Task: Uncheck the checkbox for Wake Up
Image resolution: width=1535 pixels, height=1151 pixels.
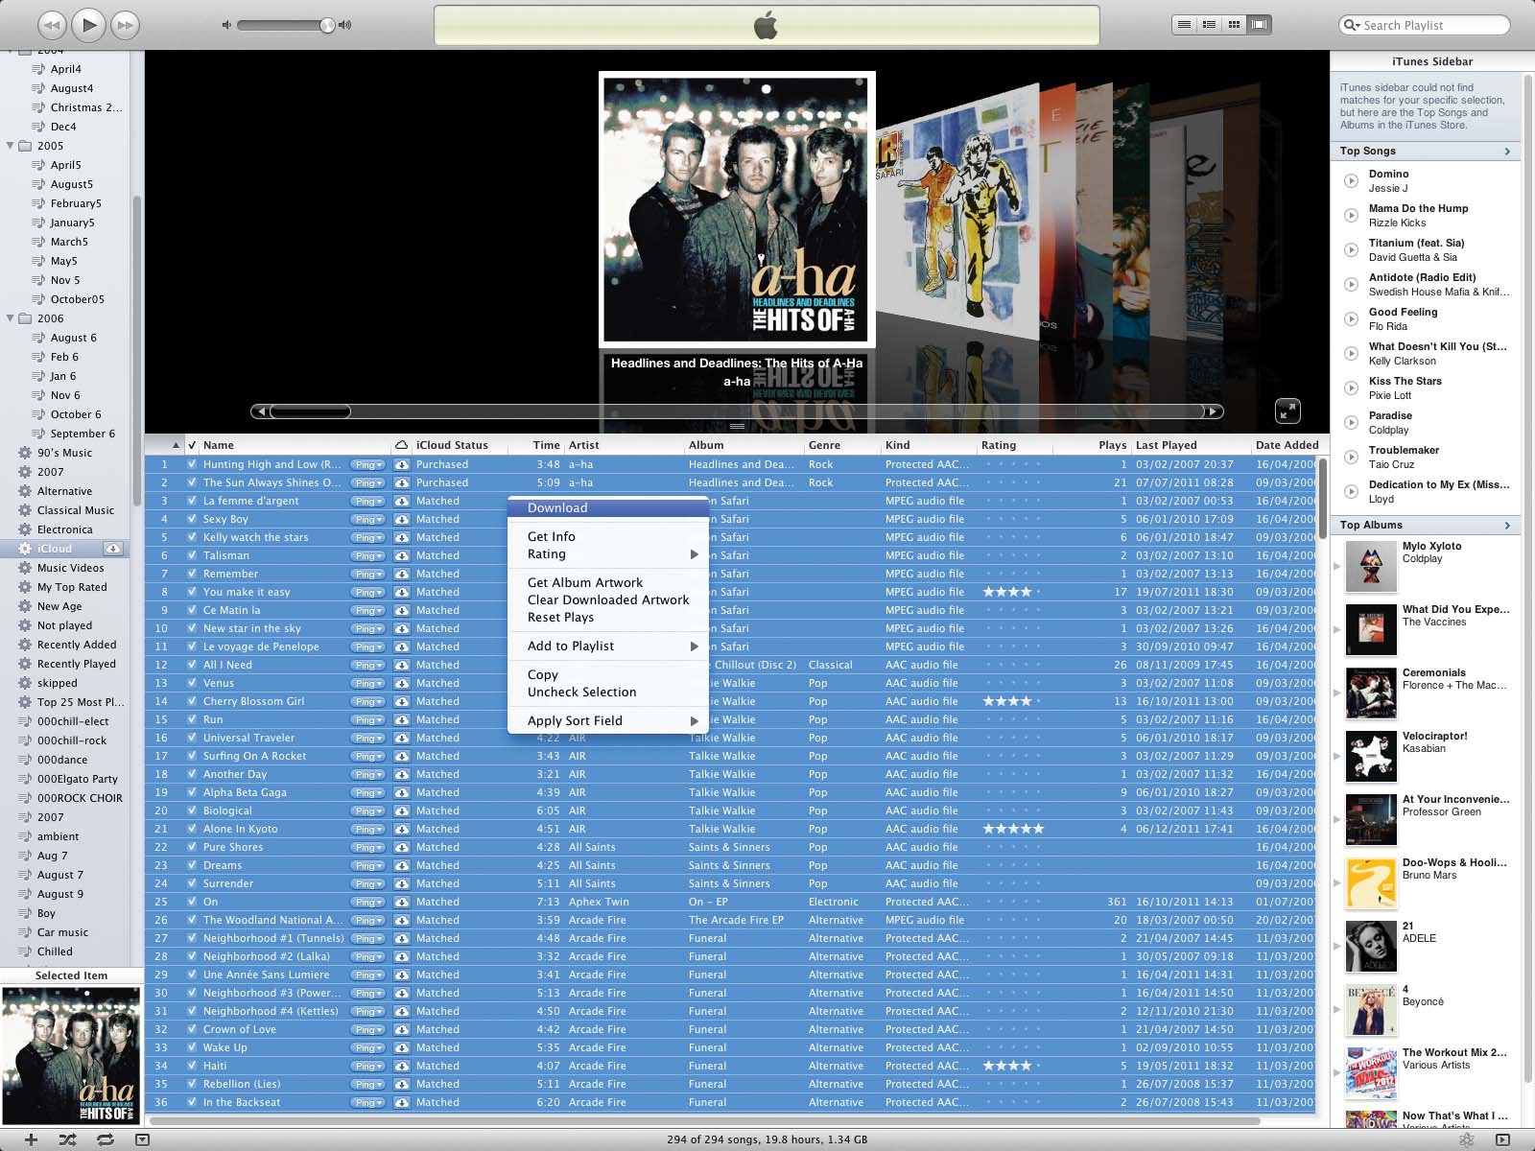Action: click(x=192, y=1047)
